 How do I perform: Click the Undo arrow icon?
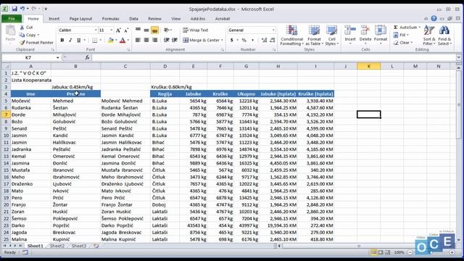coord(22,9)
